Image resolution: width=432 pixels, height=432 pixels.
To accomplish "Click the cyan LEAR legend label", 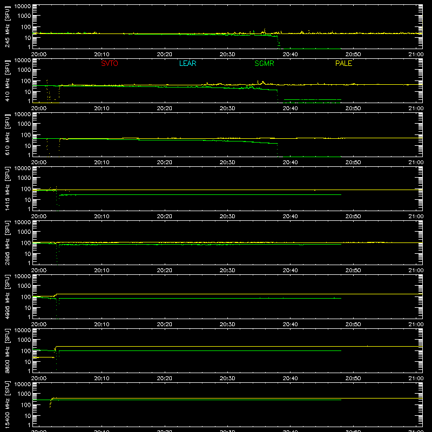I will click(x=187, y=63).
